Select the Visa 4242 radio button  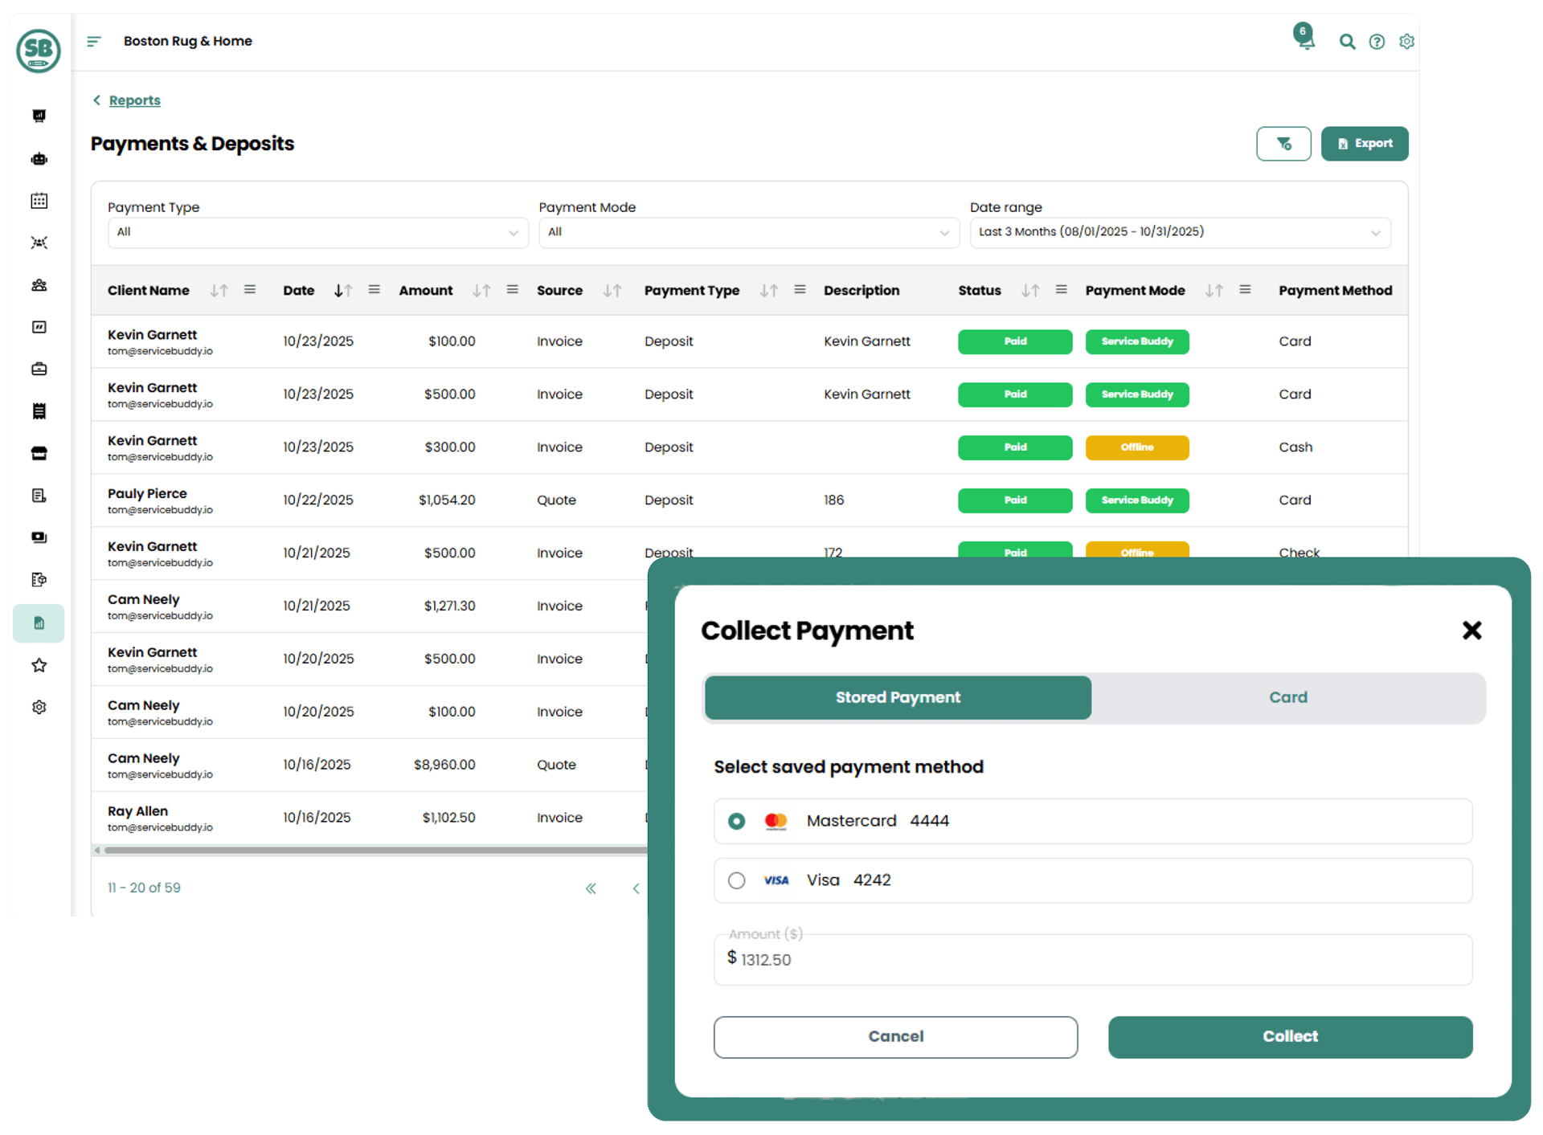736,880
